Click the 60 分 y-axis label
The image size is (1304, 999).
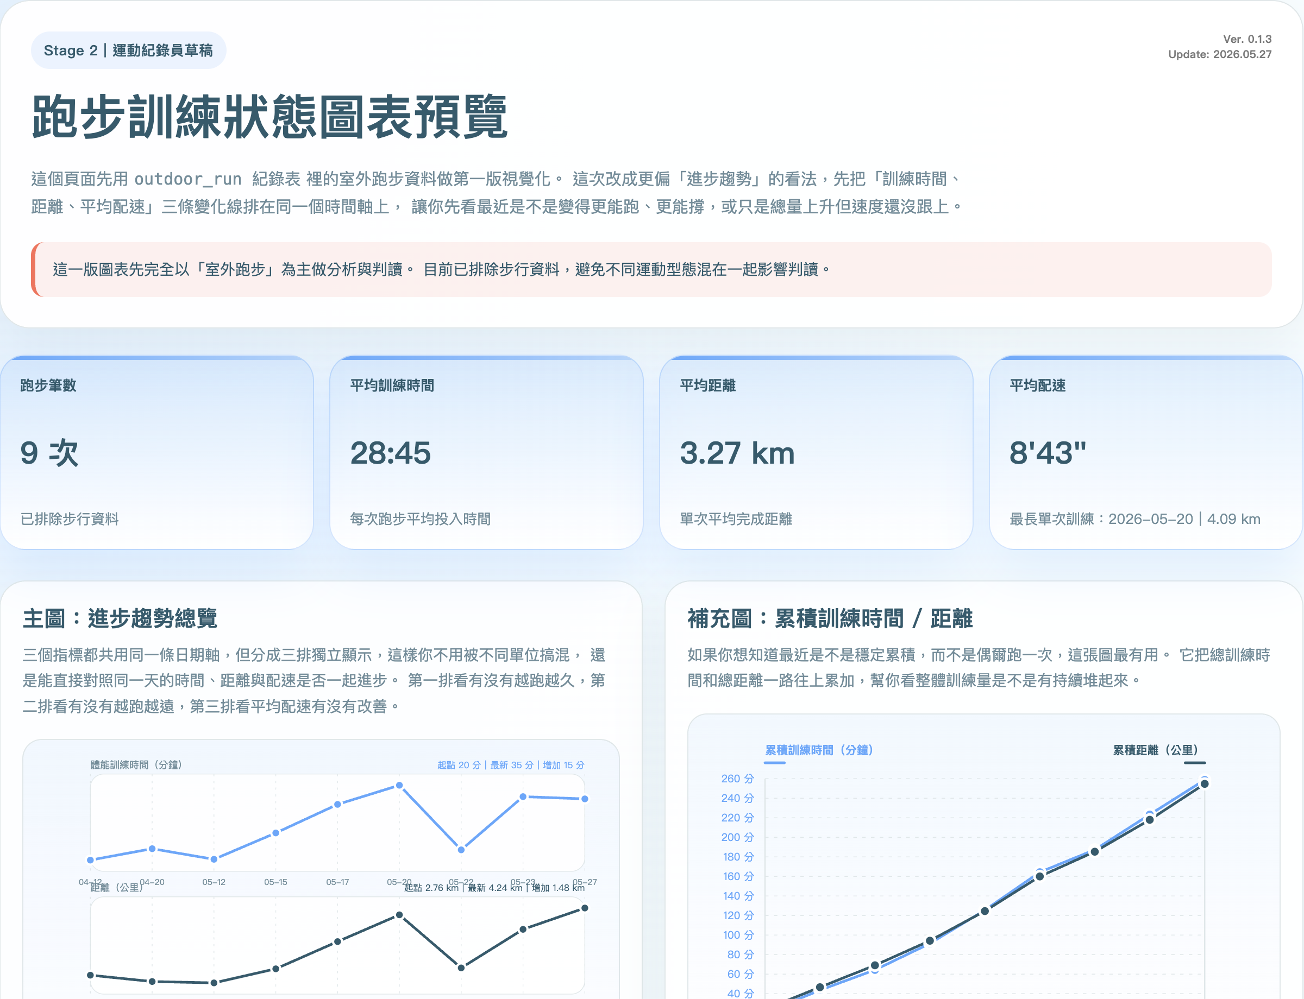coord(741,975)
